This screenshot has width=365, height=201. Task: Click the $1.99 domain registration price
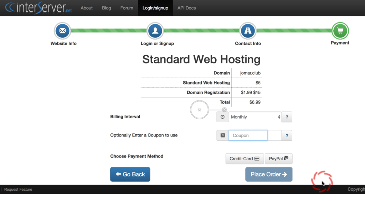click(246, 92)
